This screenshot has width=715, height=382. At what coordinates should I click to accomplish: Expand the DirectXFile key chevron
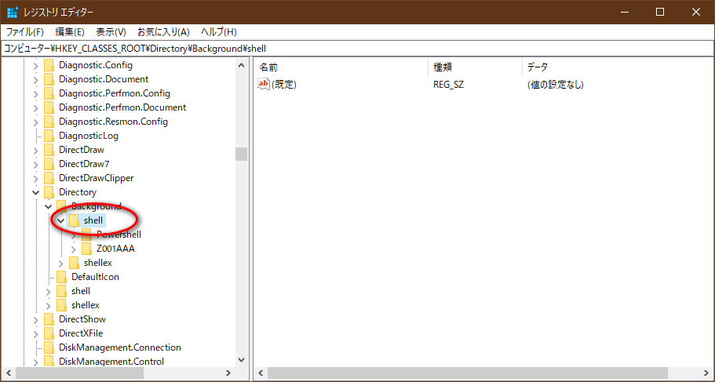point(35,333)
